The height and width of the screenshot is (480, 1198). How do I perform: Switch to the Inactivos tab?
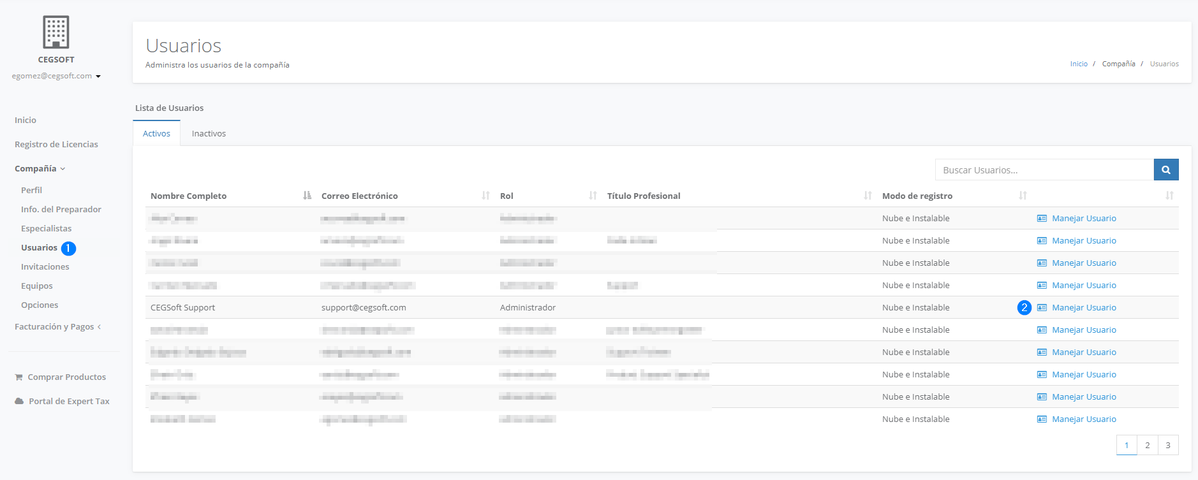click(x=209, y=133)
